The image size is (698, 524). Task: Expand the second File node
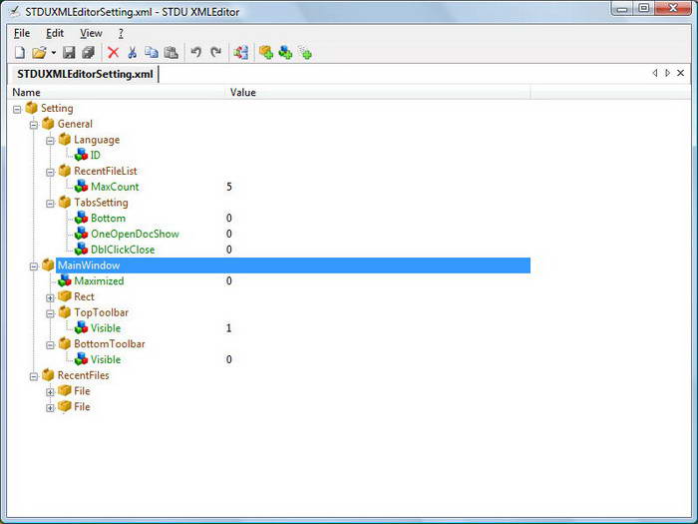point(50,407)
